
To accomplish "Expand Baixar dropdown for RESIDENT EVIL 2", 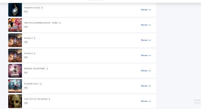I will [x=146, y=86].
